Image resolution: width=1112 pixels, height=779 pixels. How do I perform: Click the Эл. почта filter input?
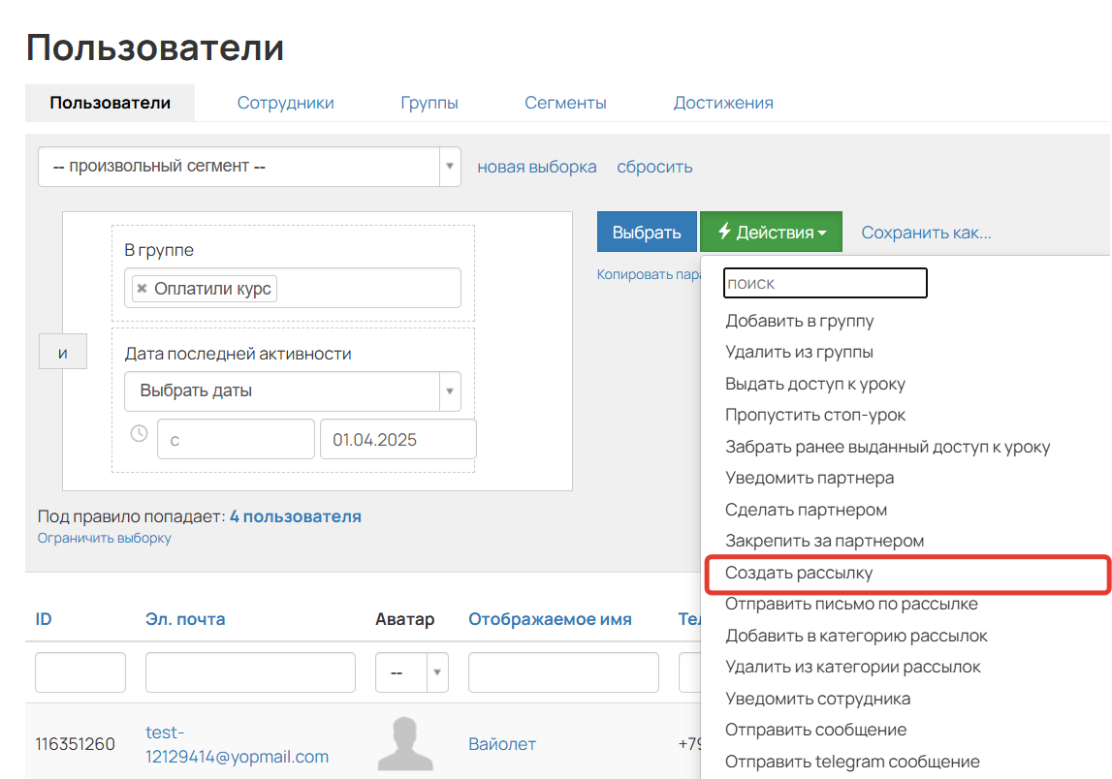coord(250,672)
